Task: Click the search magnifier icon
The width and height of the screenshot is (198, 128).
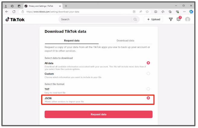Action: [x=135, y=19]
